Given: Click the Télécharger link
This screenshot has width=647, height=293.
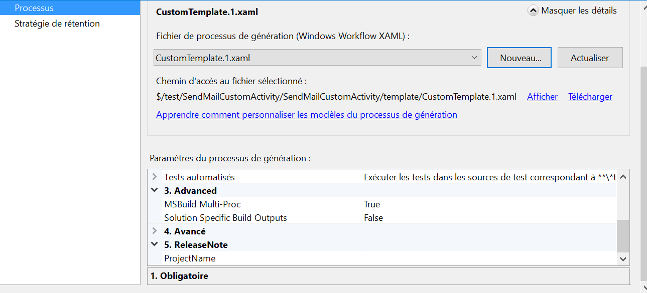Looking at the screenshot, I should [x=590, y=97].
